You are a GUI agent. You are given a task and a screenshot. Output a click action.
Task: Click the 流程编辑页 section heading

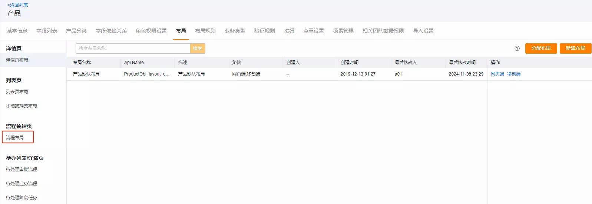[19, 126]
